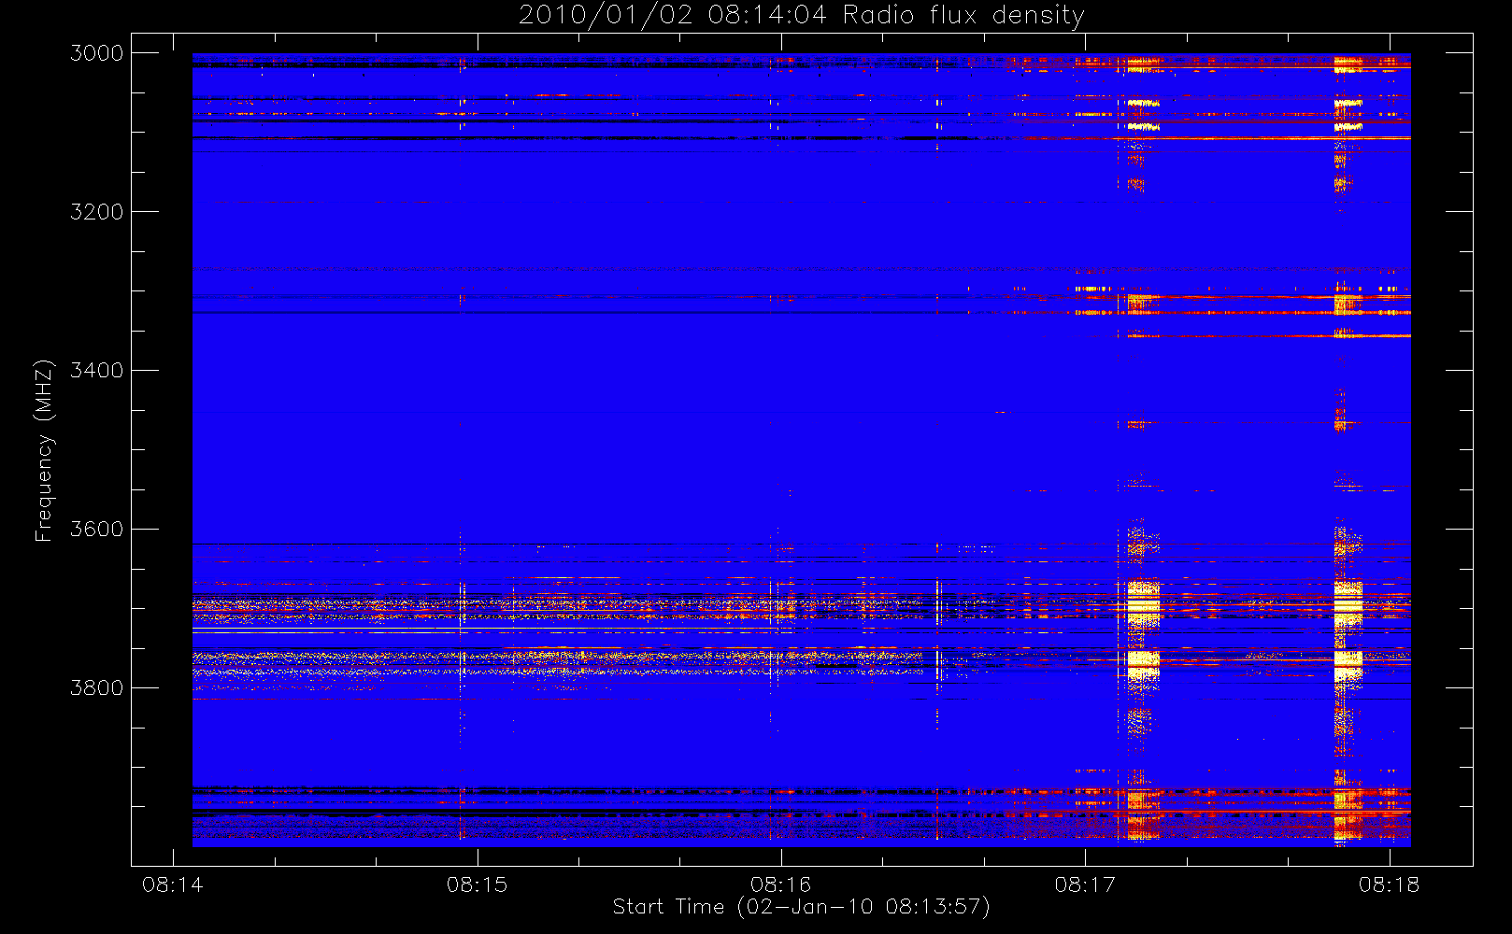Viewport: 1512px width, 934px height.
Task: Click the 08:17 time tick label
Action: coord(1085,884)
